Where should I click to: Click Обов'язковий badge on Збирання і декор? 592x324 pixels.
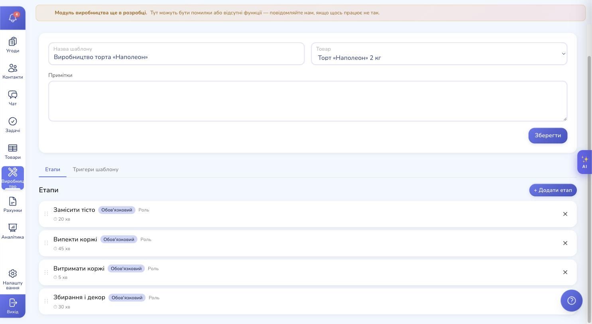(x=127, y=298)
